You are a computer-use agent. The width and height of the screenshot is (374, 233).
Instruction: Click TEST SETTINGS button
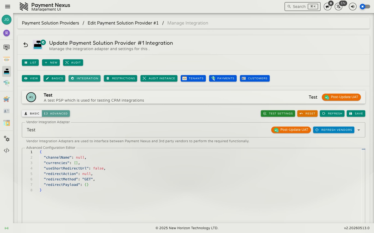(x=278, y=113)
